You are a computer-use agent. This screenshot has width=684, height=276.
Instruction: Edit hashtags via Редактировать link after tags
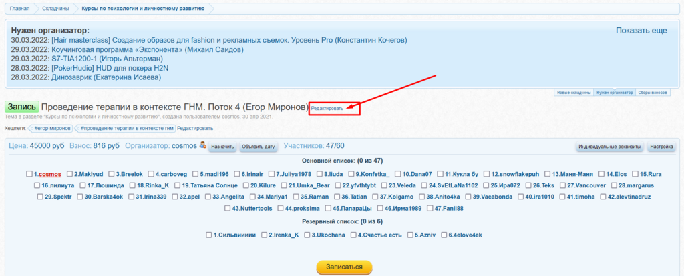(x=195, y=128)
